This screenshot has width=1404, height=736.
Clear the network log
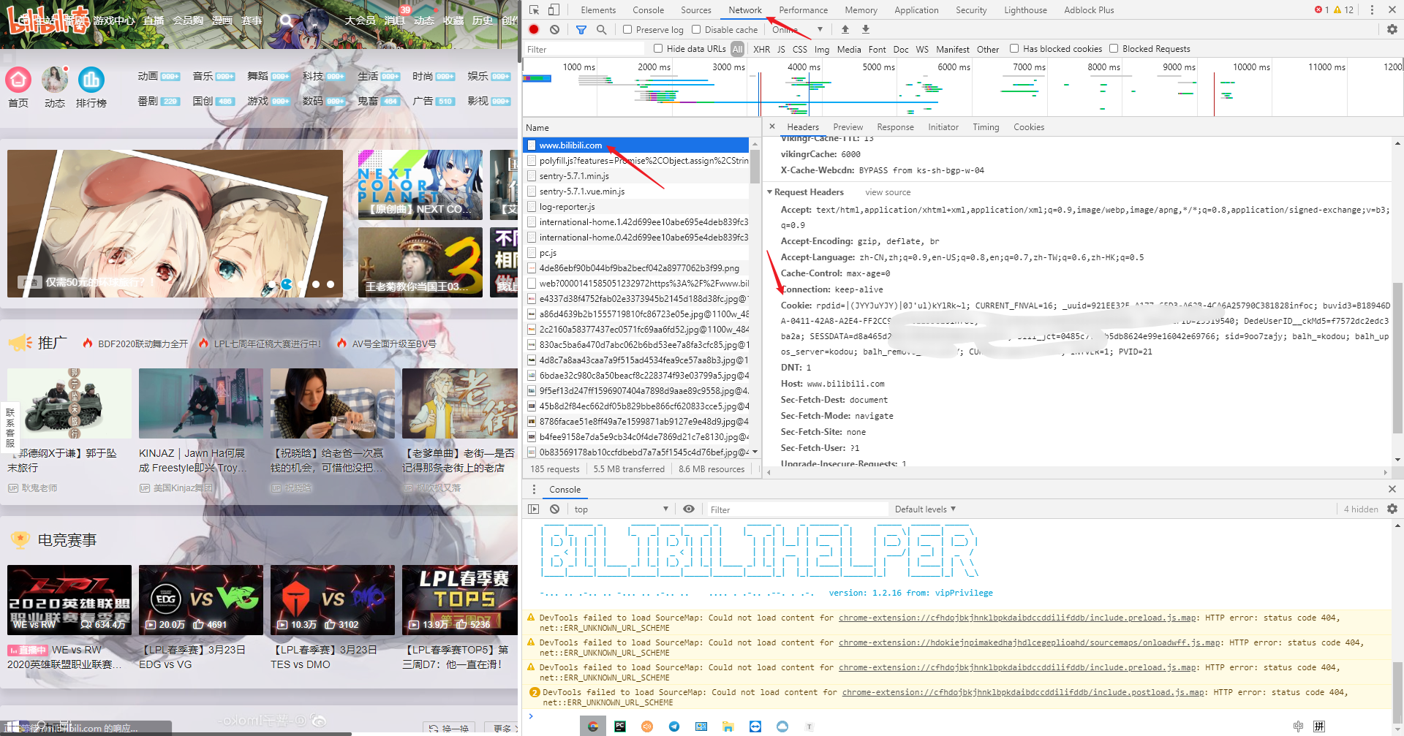[x=555, y=29]
